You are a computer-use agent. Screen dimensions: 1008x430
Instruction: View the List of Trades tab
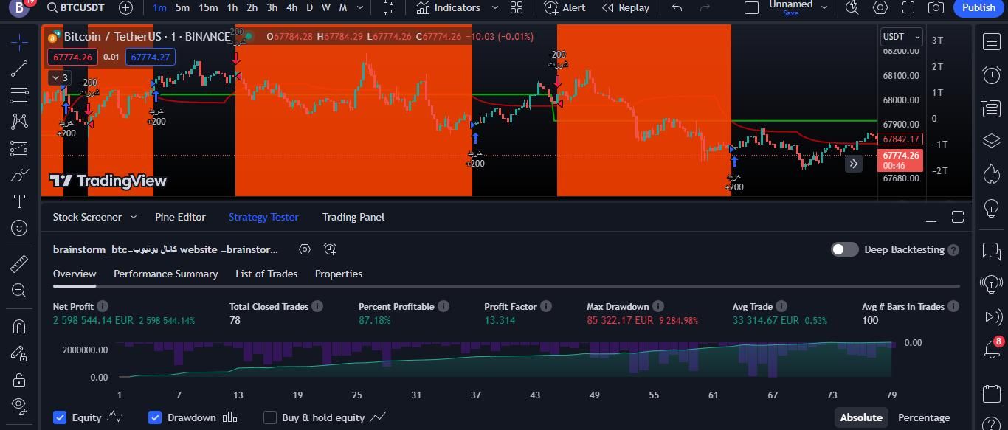click(x=266, y=274)
